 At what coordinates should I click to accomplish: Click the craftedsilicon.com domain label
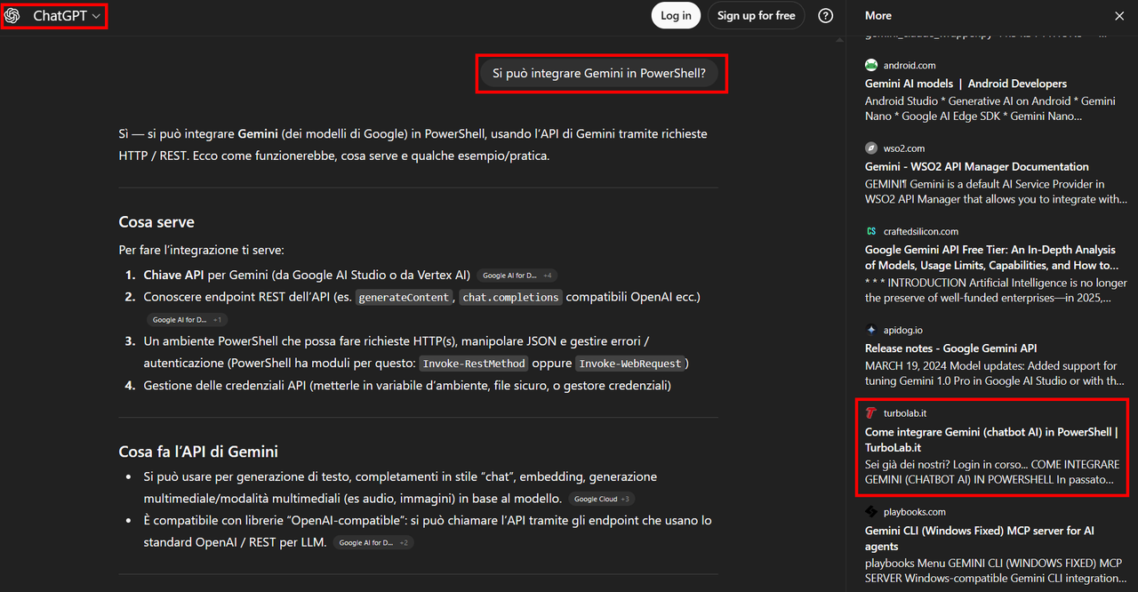921,231
